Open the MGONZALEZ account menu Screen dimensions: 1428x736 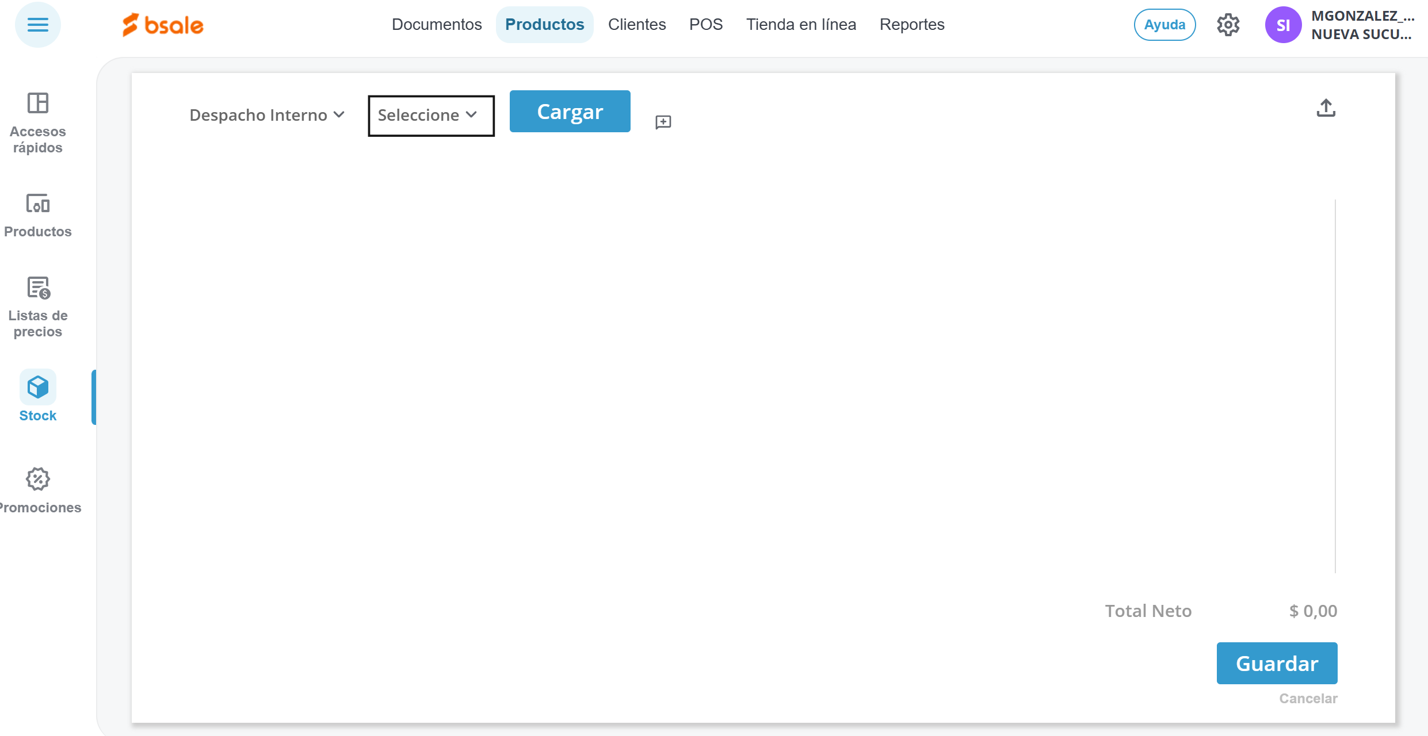pyautogui.click(x=1361, y=25)
